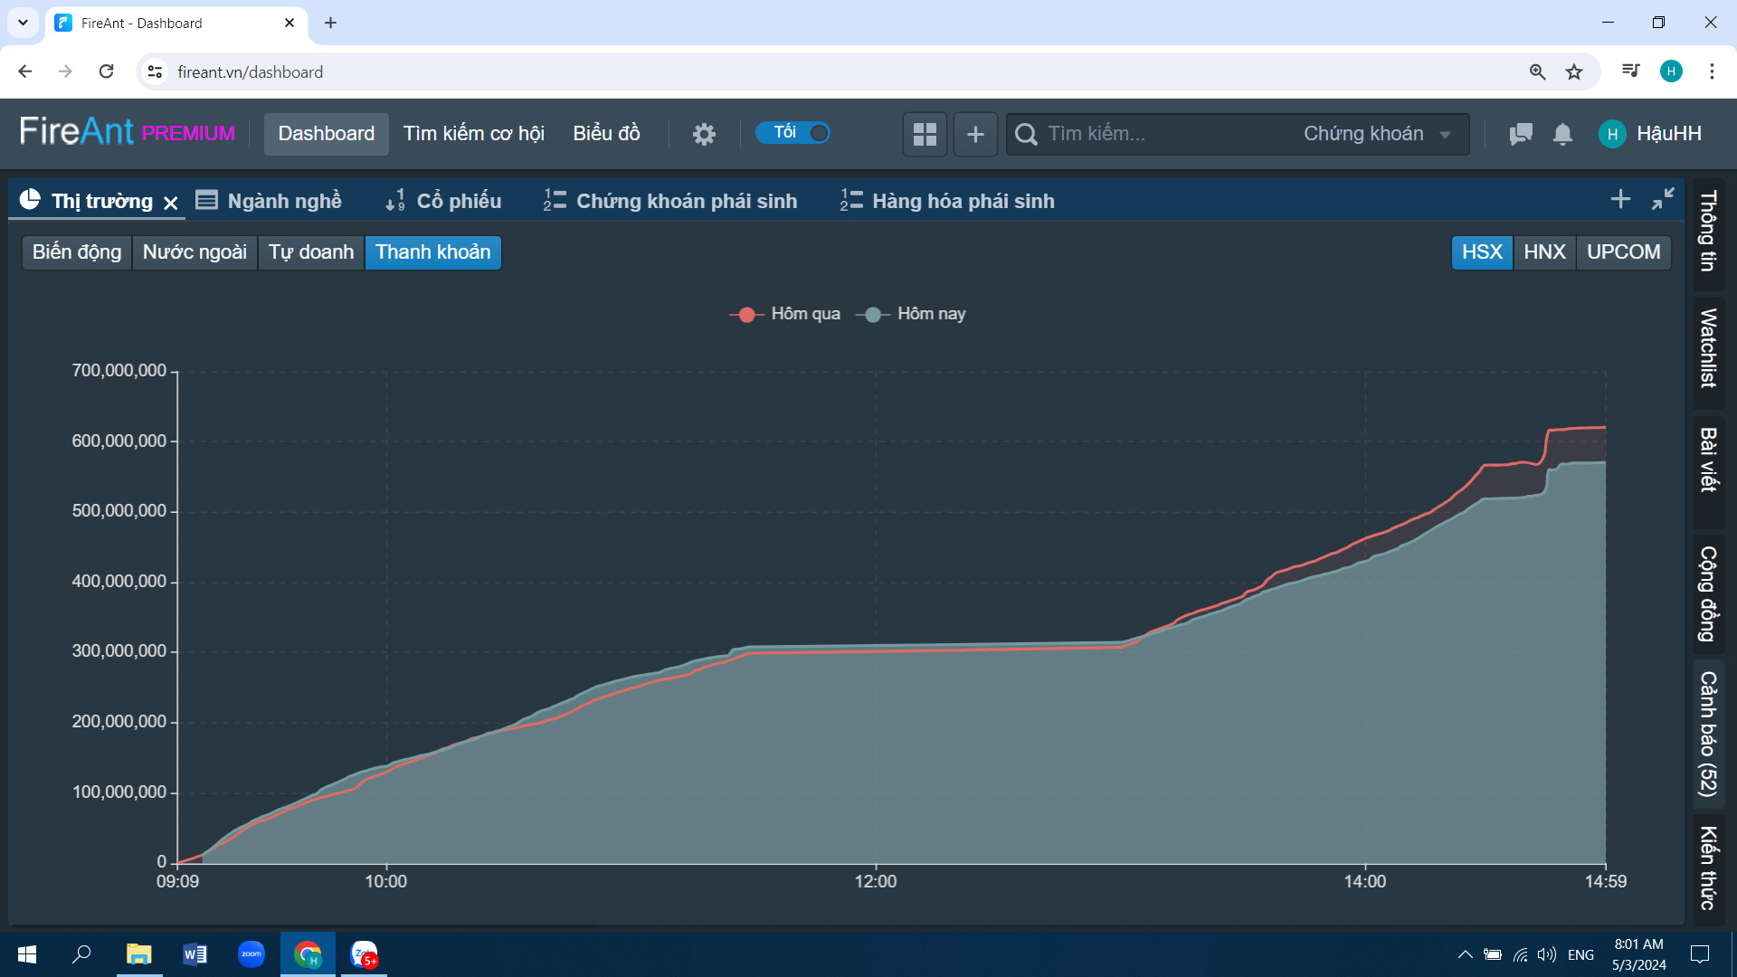Open the chat messages icon
Screen dimensions: 1737x977
(x=1521, y=134)
